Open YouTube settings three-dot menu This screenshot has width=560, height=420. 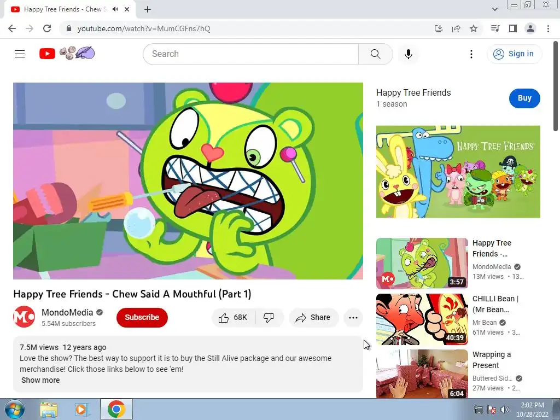click(471, 54)
